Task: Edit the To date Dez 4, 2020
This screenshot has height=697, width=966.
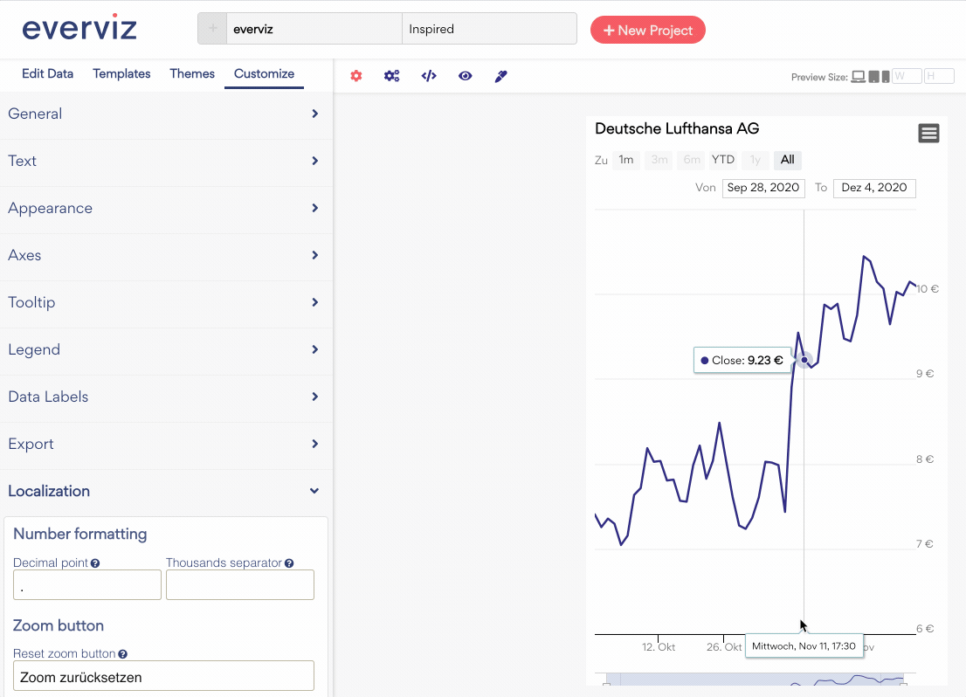Action: coord(874,188)
